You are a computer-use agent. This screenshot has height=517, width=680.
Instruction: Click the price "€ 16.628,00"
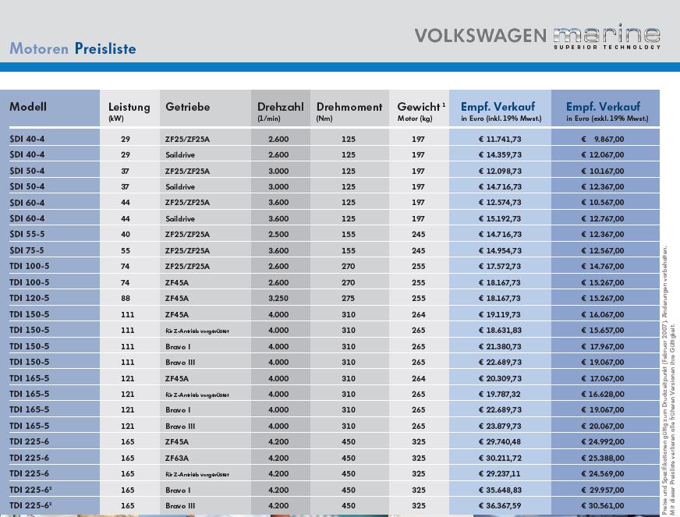(x=602, y=395)
